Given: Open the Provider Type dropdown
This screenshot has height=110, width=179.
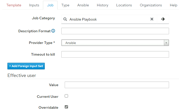Looking at the screenshot, I should [x=115, y=43].
